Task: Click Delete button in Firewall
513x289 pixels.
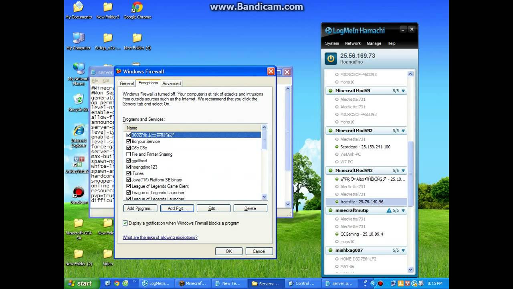Action: click(x=250, y=208)
